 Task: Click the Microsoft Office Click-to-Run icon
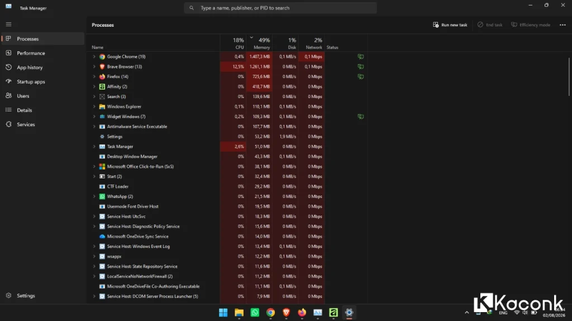102,167
